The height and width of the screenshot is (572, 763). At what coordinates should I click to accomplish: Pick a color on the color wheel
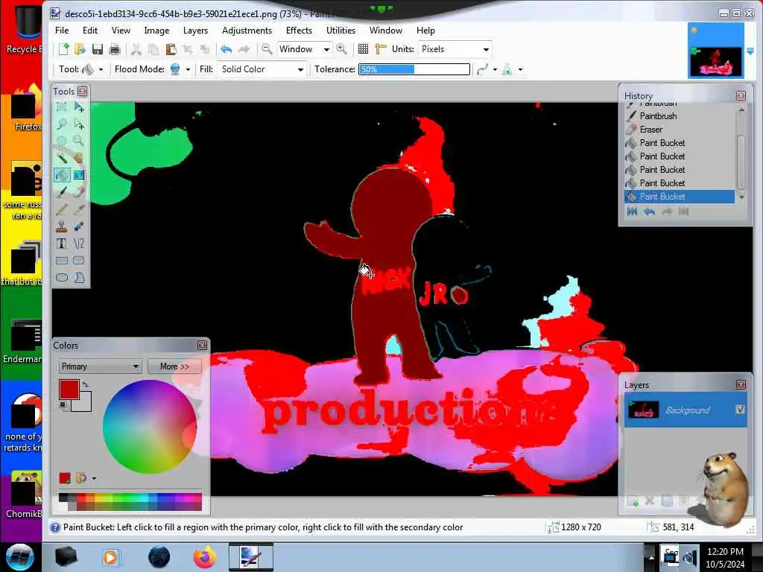(150, 427)
